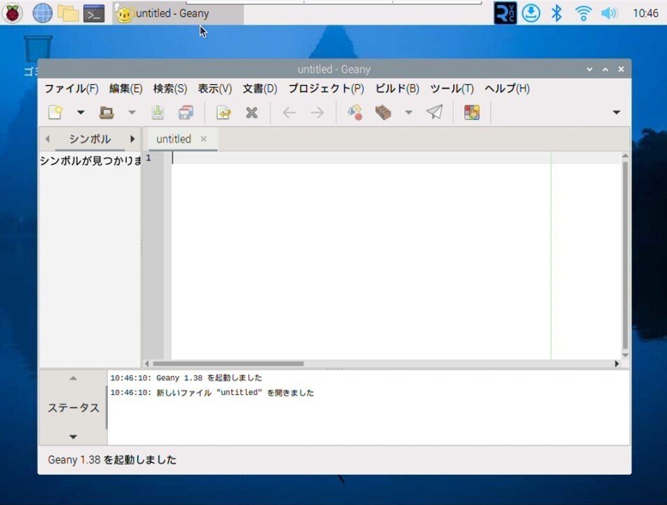667x505 pixels.
Task: Launch the terminal from the taskbar
Action: click(x=94, y=13)
